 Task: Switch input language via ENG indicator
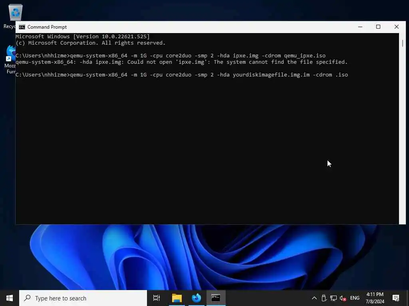[355, 298]
